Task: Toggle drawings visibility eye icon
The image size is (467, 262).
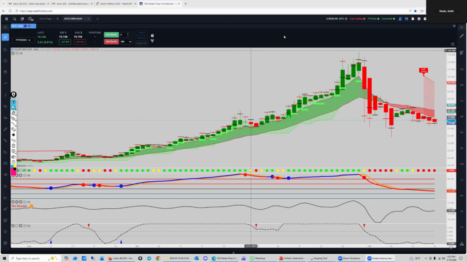Action: tap(14, 101)
